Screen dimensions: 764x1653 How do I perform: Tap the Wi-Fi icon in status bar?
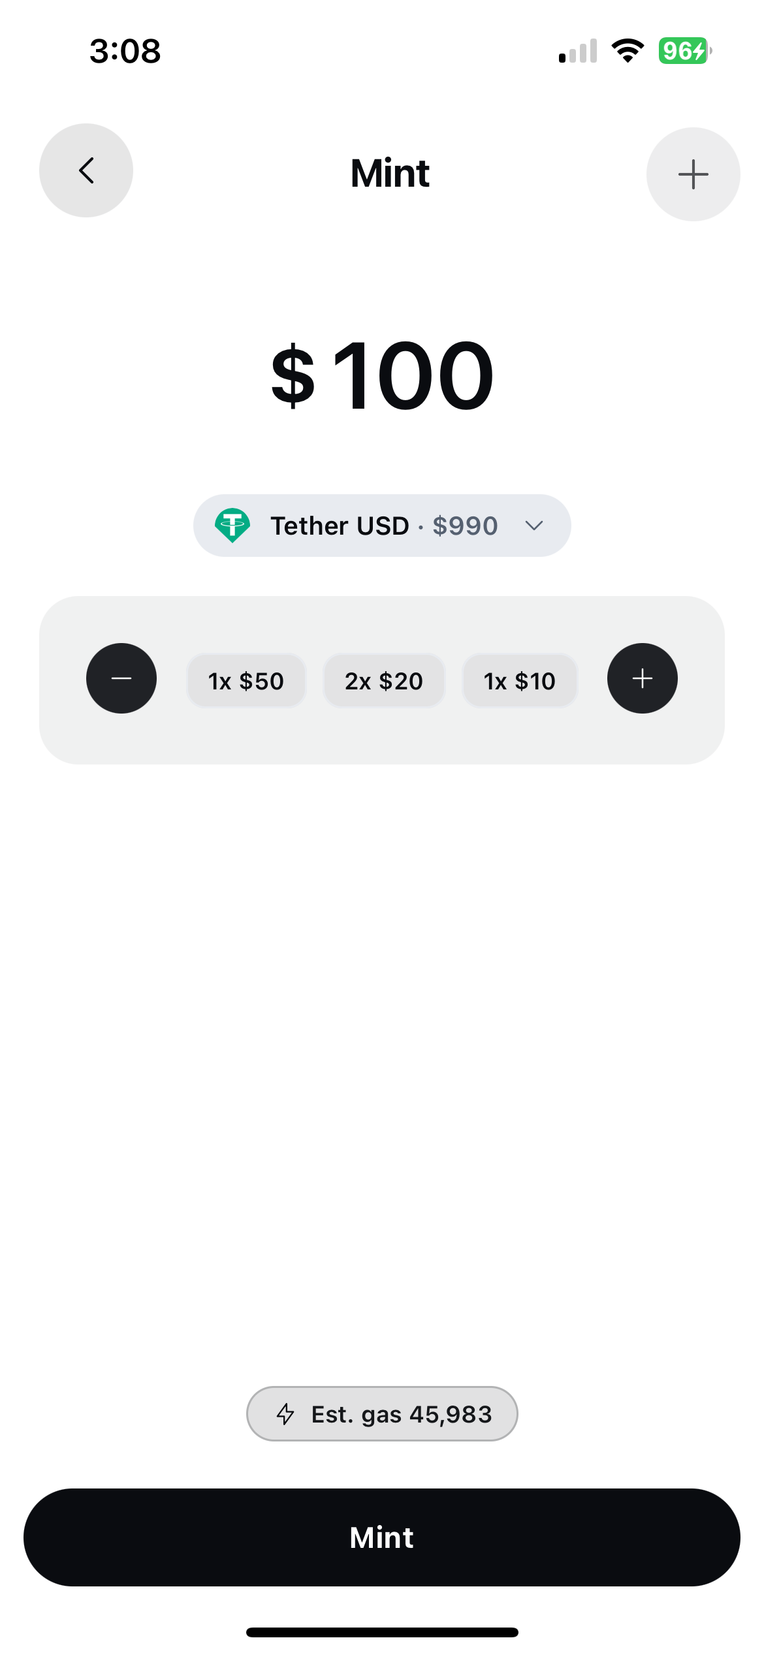(626, 52)
